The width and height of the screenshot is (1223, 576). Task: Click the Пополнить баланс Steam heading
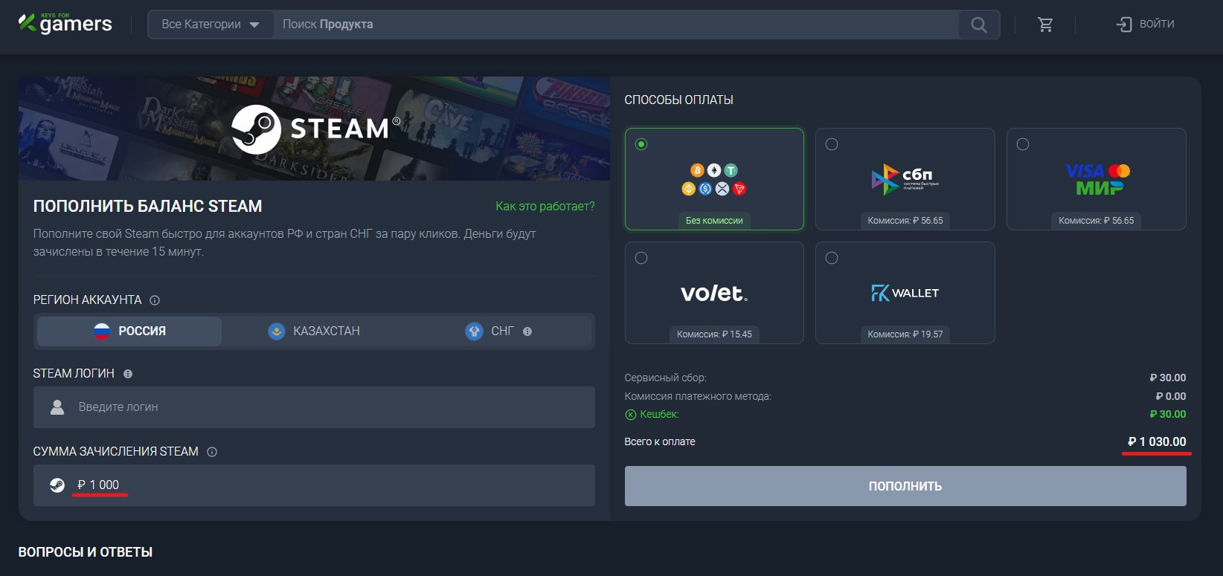click(x=147, y=207)
